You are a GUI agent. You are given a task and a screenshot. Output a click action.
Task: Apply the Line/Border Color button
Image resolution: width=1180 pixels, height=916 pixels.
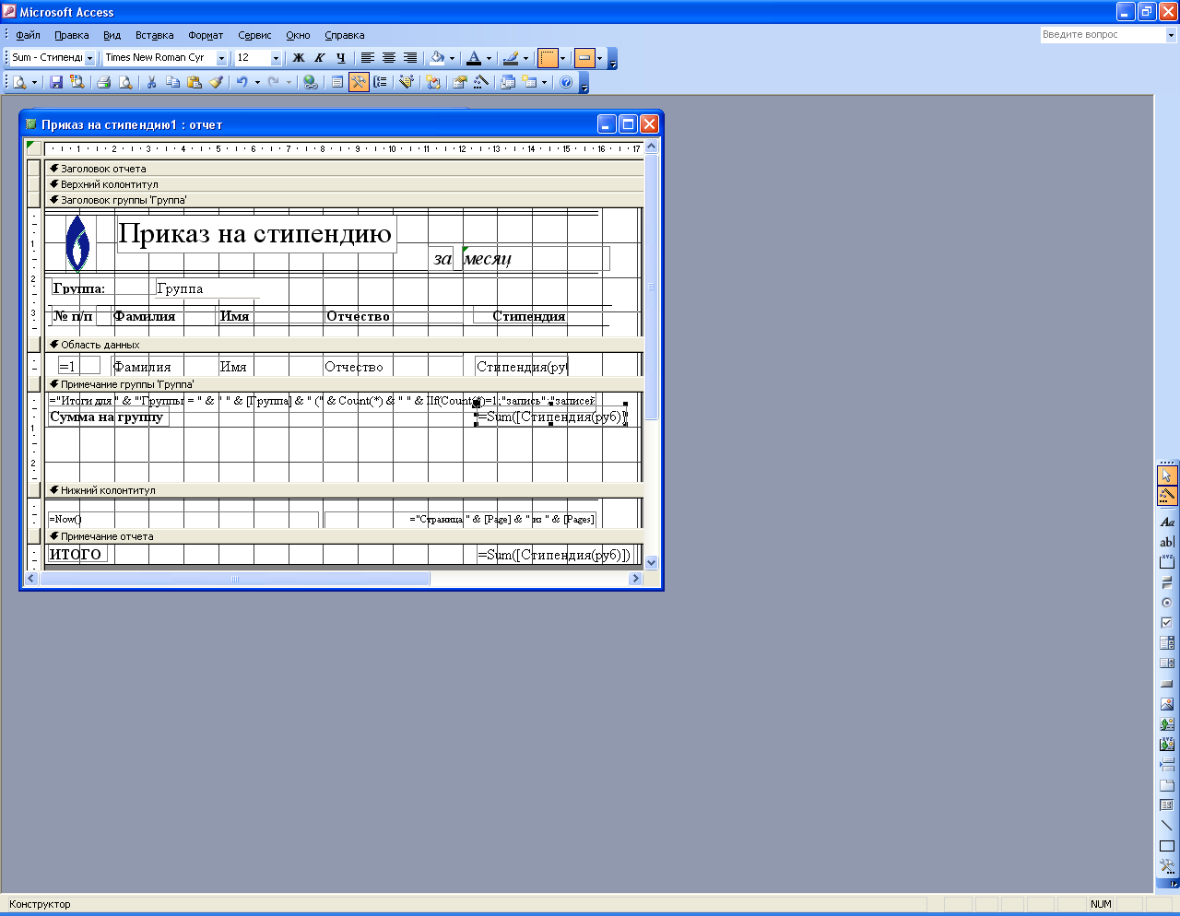tap(511, 58)
